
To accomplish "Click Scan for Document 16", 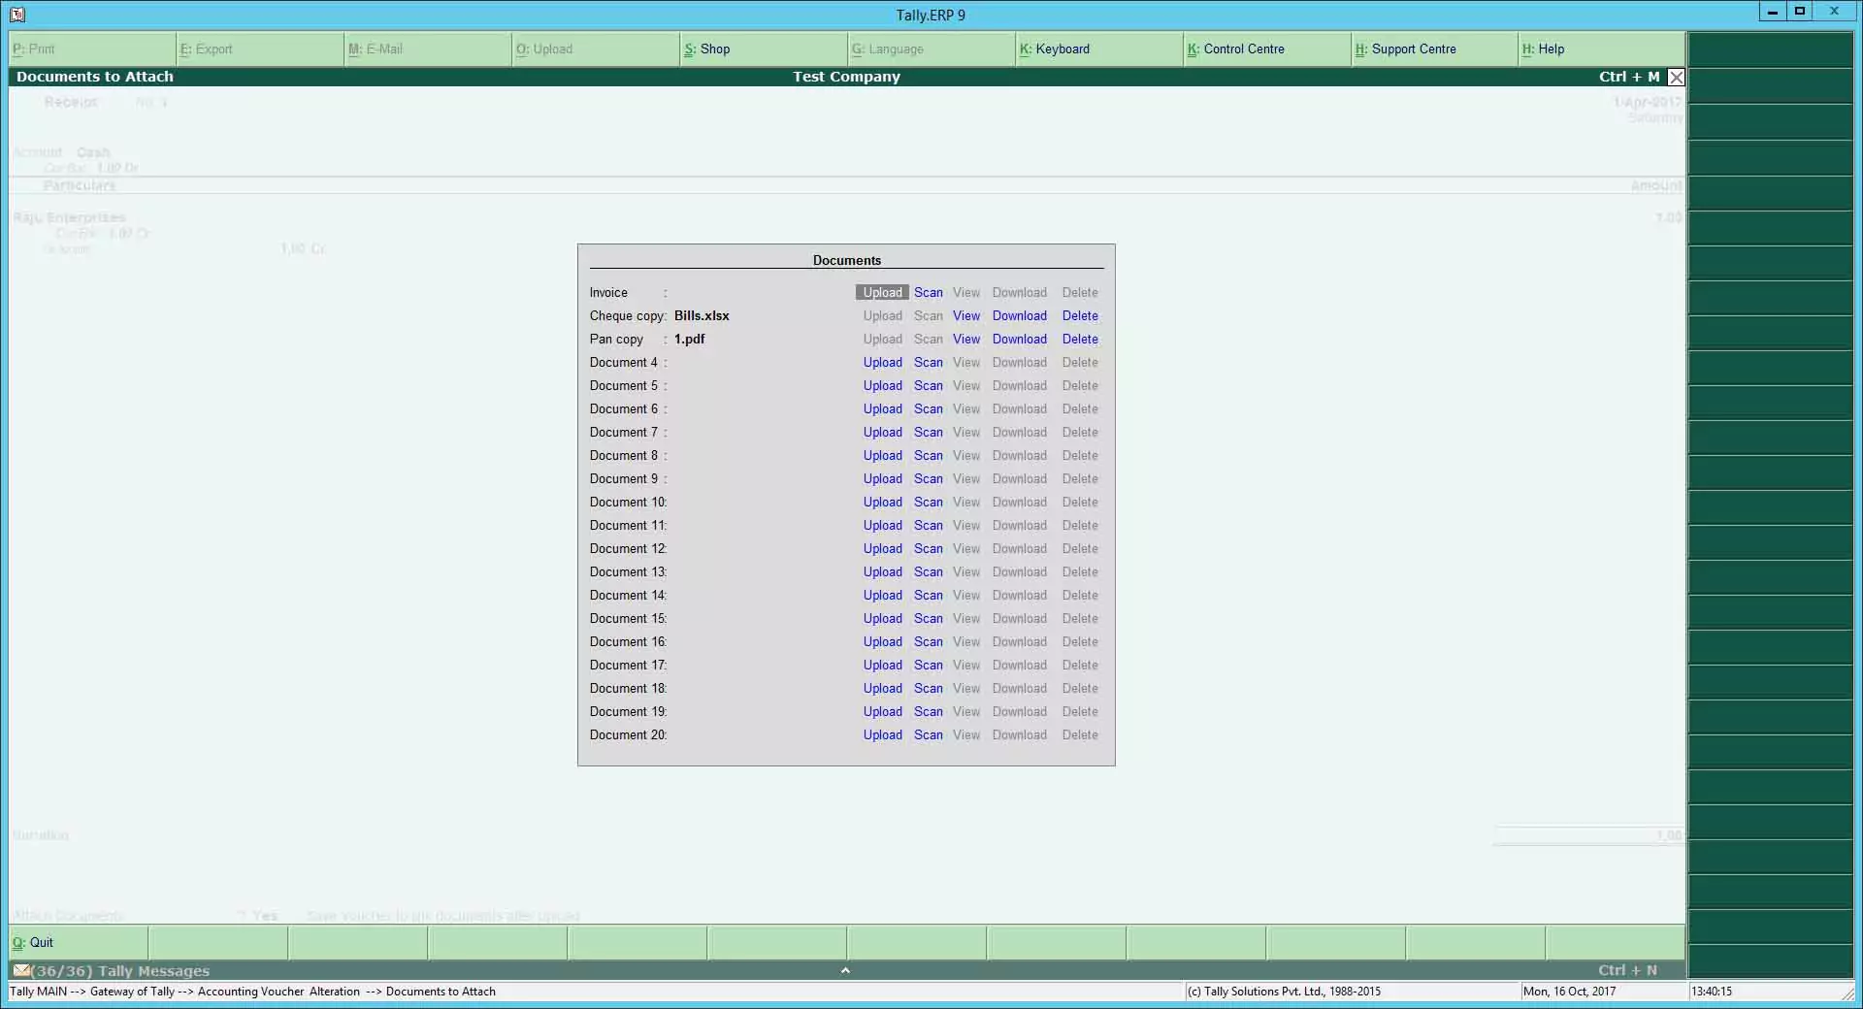I will pyautogui.click(x=928, y=641).
